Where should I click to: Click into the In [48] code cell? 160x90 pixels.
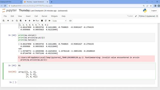coord(86,37)
